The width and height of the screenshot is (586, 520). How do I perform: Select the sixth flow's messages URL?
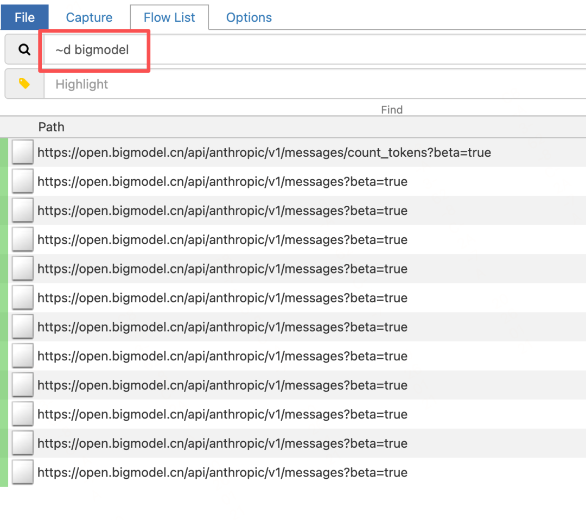pyautogui.click(x=222, y=298)
